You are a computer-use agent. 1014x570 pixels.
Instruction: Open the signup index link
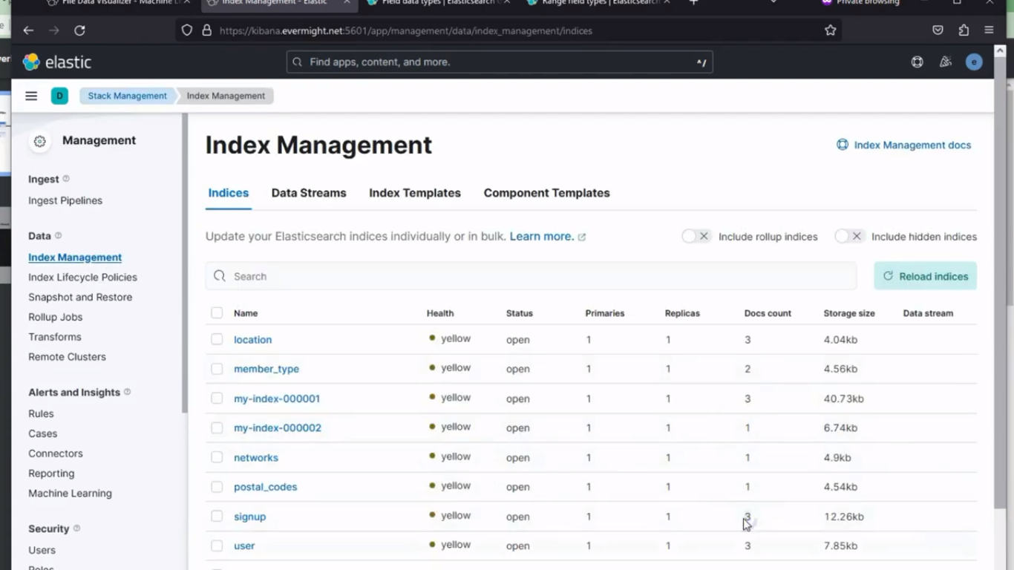pos(250,517)
